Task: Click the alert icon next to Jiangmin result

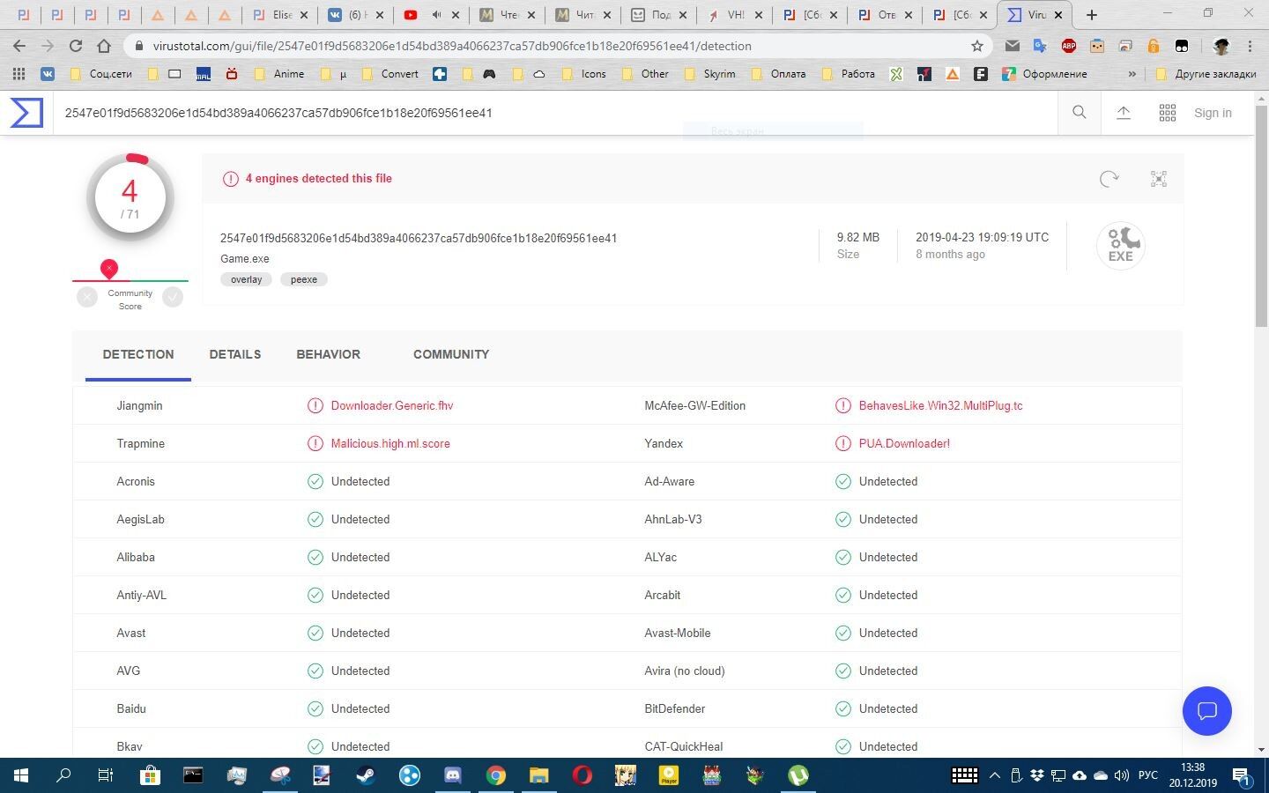Action: [315, 405]
